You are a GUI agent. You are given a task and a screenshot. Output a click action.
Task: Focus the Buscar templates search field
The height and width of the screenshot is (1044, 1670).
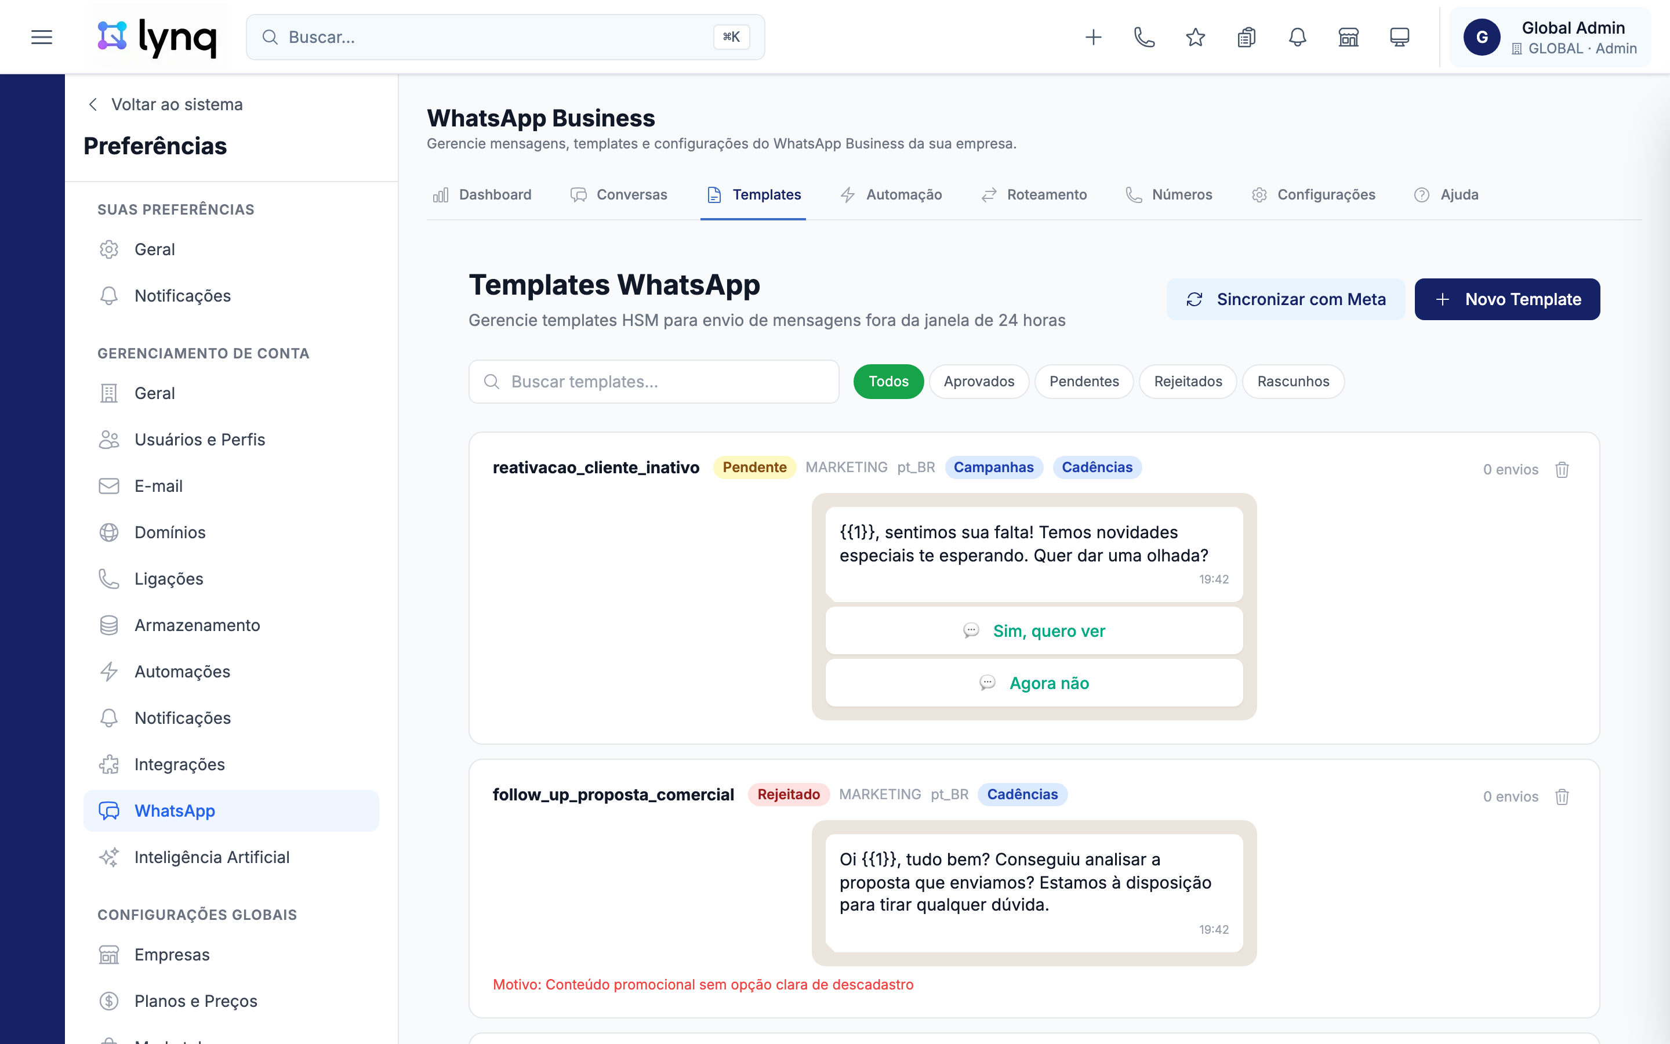(654, 382)
